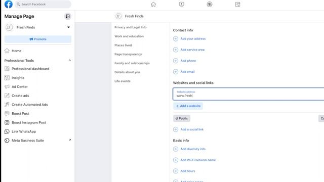Open the Facebook logo home link

[9, 4]
